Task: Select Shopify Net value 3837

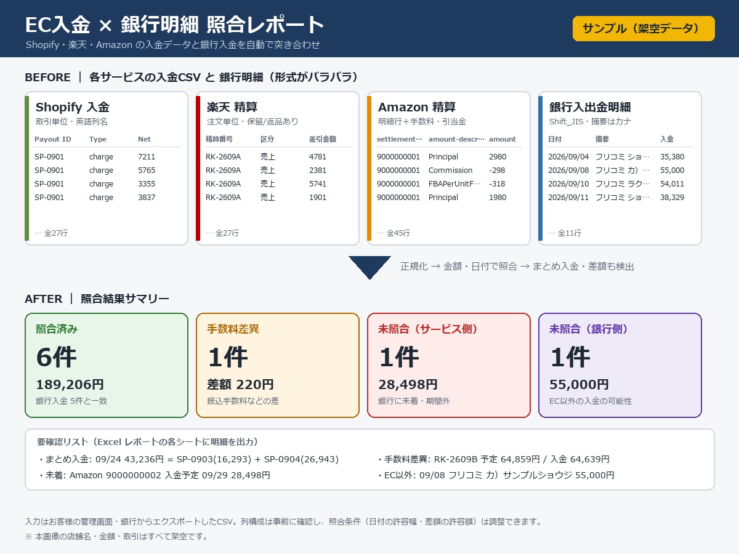Action: tap(147, 198)
